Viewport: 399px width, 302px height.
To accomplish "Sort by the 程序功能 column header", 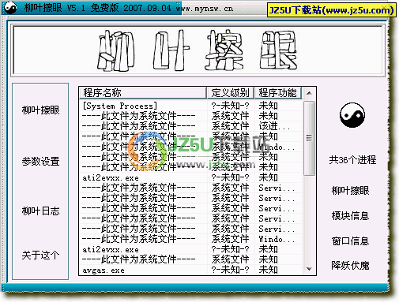I will (277, 93).
